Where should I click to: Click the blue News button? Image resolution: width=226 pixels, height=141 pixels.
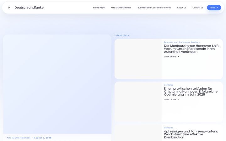coord(214,8)
